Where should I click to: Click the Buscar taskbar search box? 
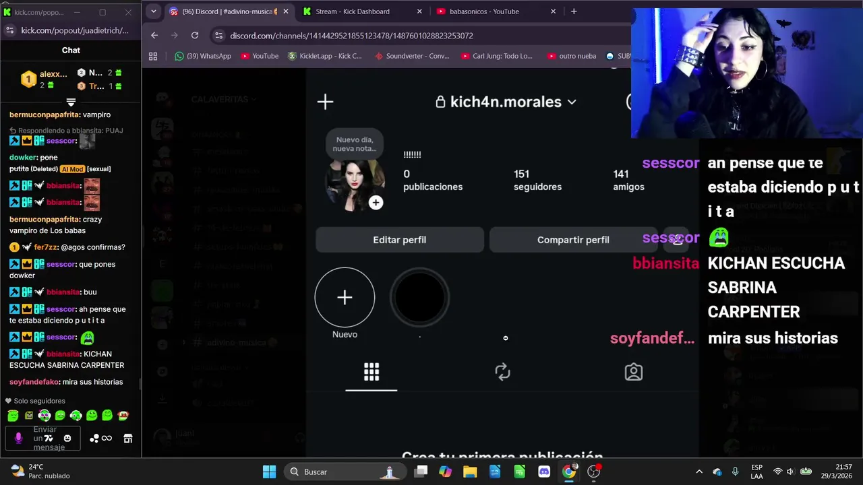[x=345, y=472]
